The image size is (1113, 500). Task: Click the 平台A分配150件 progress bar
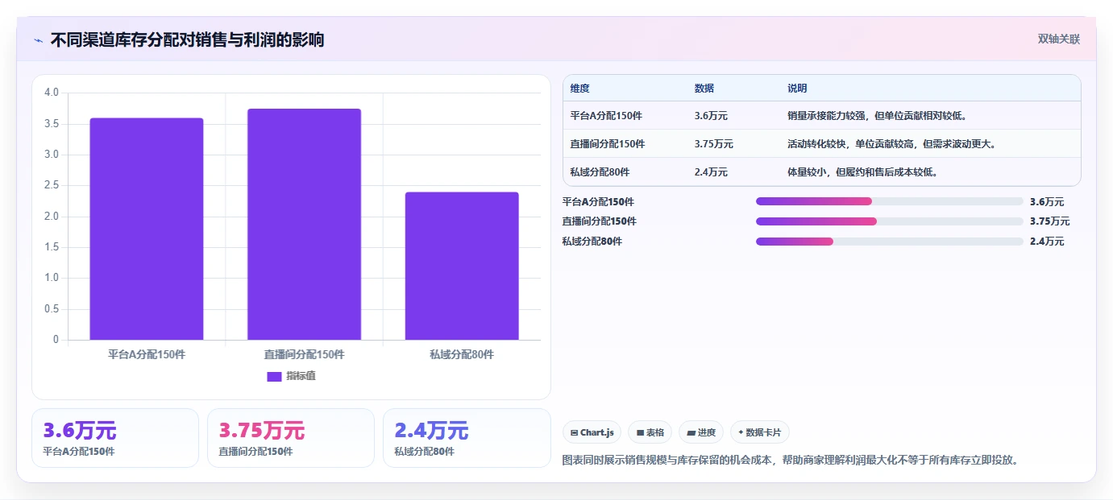(x=889, y=201)
